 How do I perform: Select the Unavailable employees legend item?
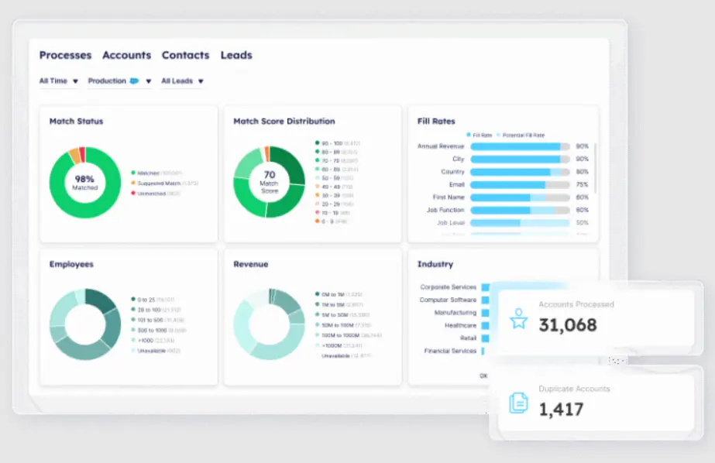tap(156, 351)
